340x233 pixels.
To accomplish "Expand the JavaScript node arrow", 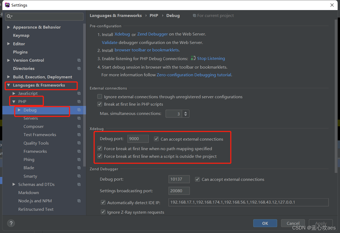I will [x=14, y=93].
